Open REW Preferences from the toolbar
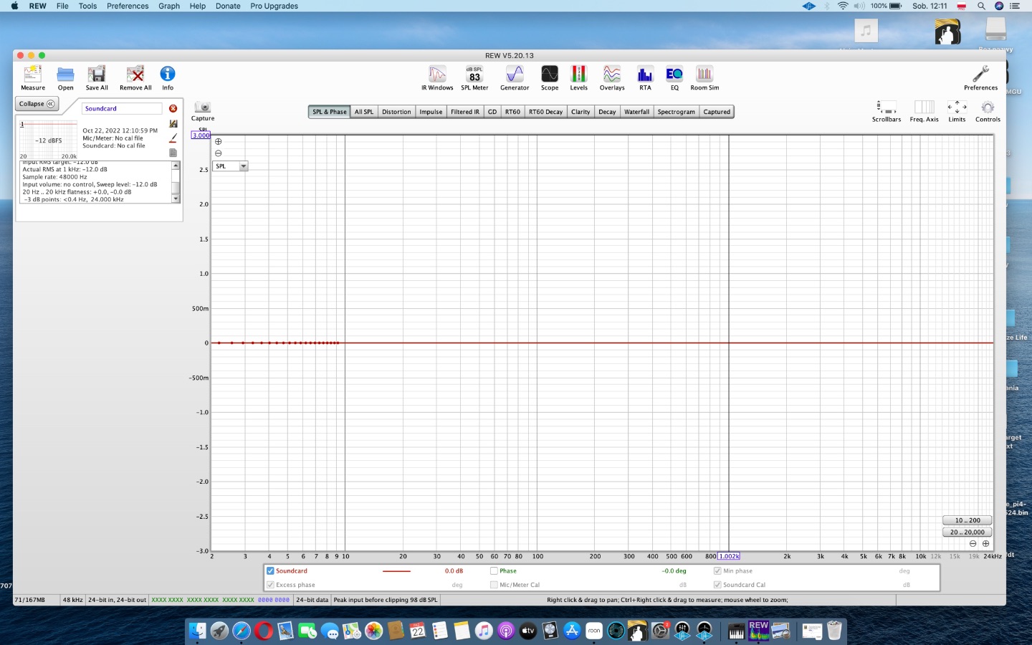The width and height of the screenshot is (1032, 645). click(x=980, y=77)
